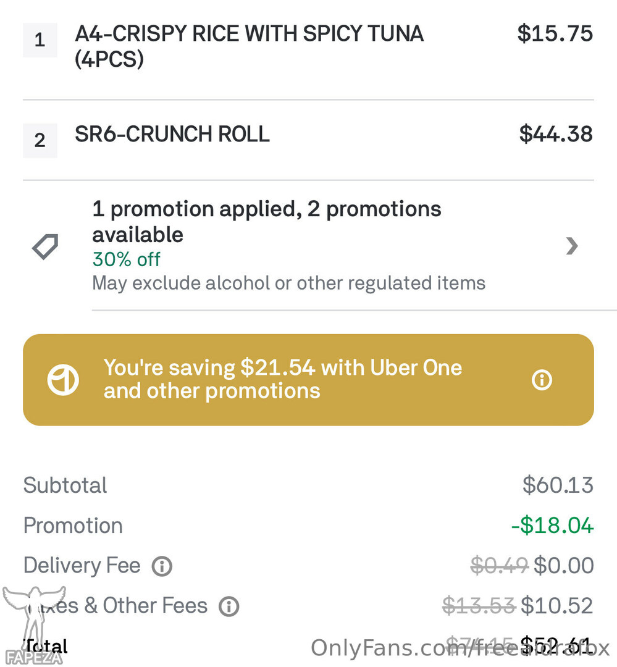This screenshot has height=667, width=617.
Task: Expand promotions with the right chevron
Action: pyautogui.click(x=572, y=246)
